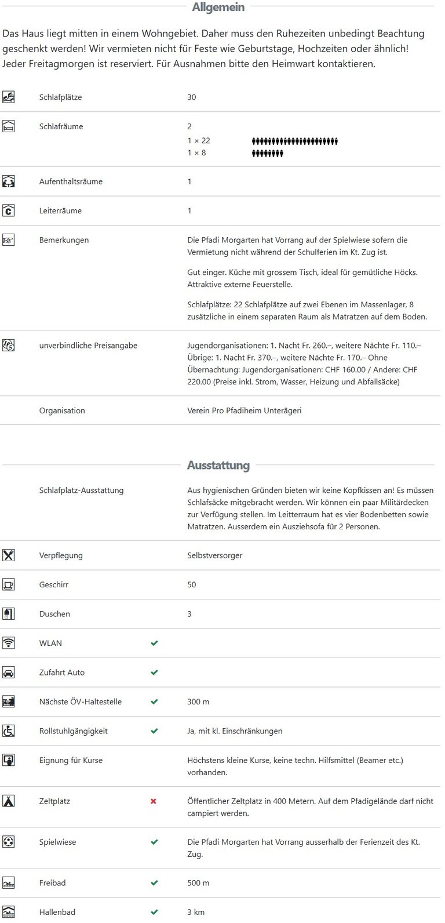
Task: Click the red X beside Zeltplatz
Action: [154, 801]
